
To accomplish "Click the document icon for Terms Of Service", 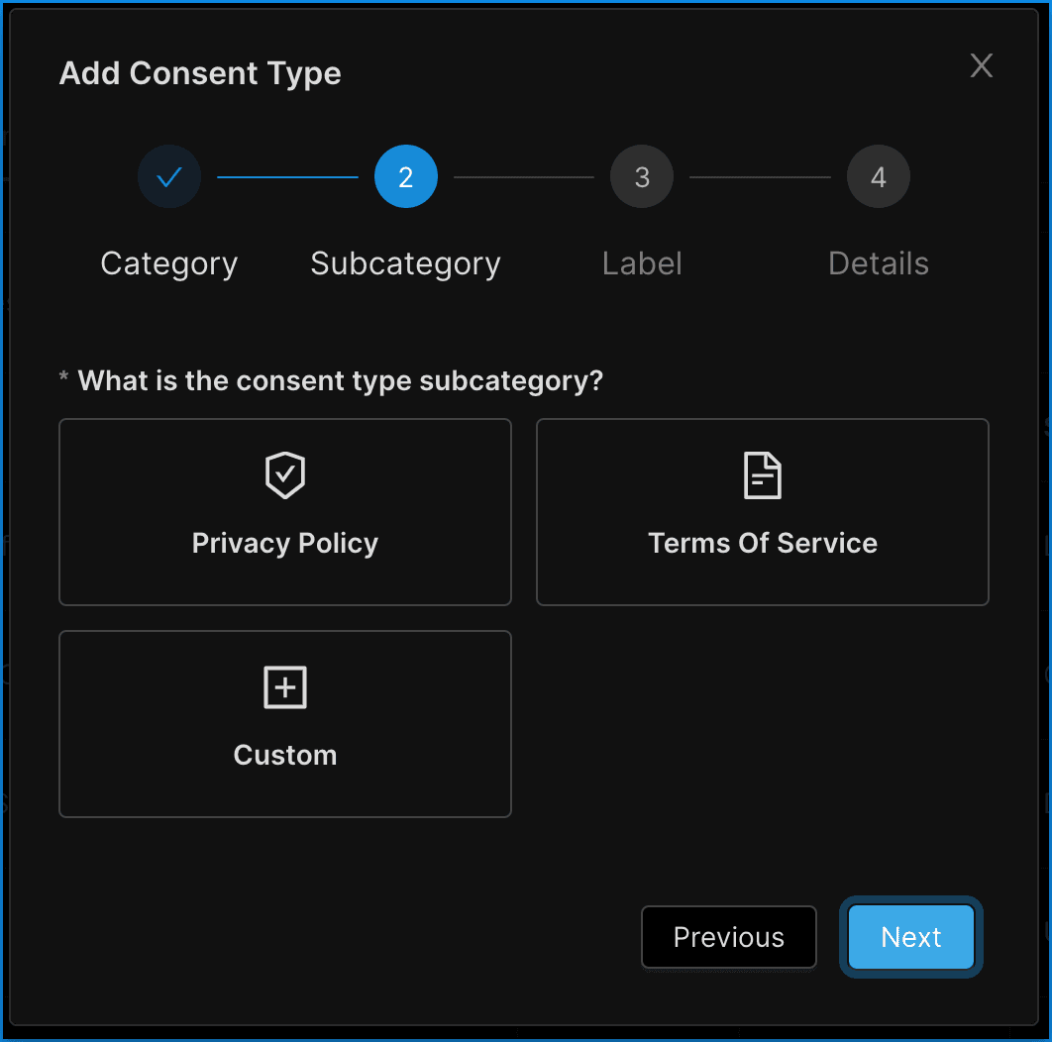I will (x=763, y=475).
